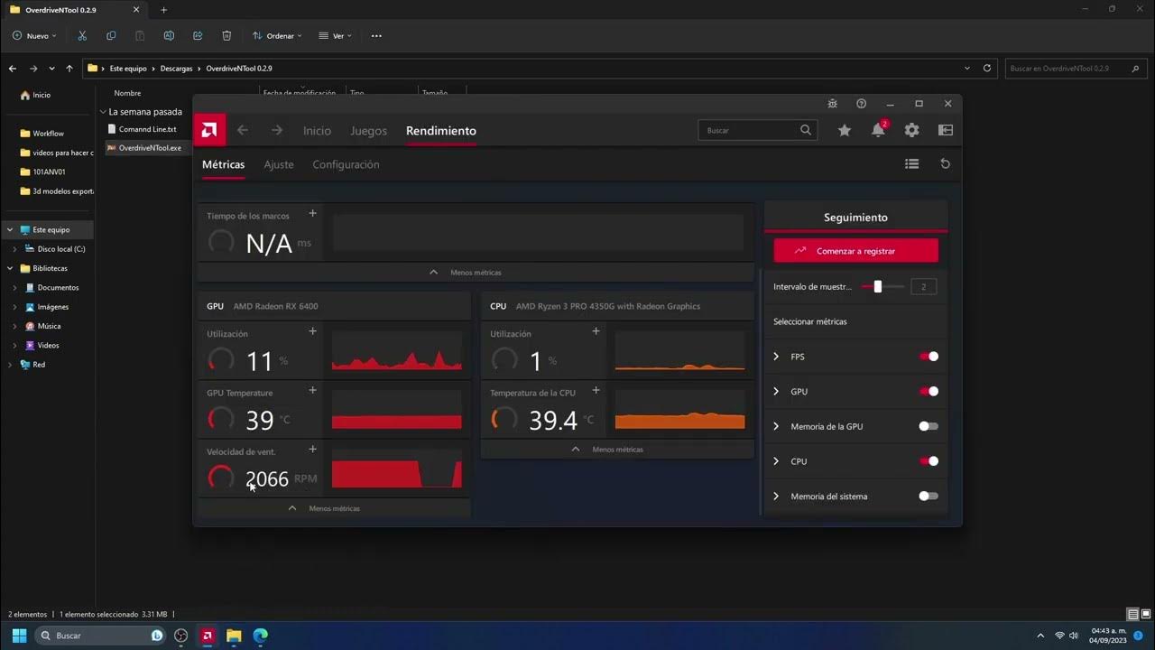Select the Rendimiento tab
Viewport: 1155px width, 650px height.
coord(441,131)
